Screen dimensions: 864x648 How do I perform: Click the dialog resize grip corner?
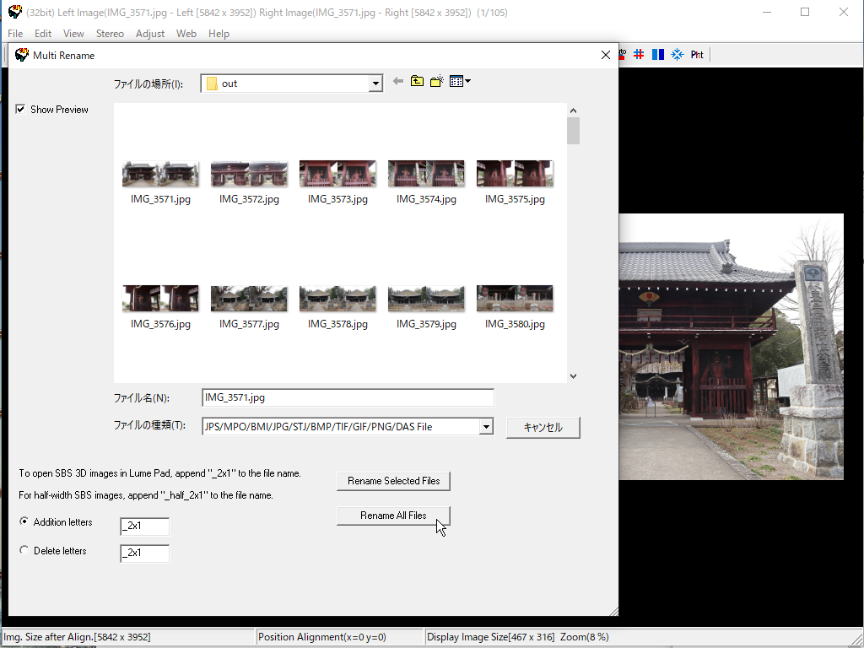click(x=614, y=611)
